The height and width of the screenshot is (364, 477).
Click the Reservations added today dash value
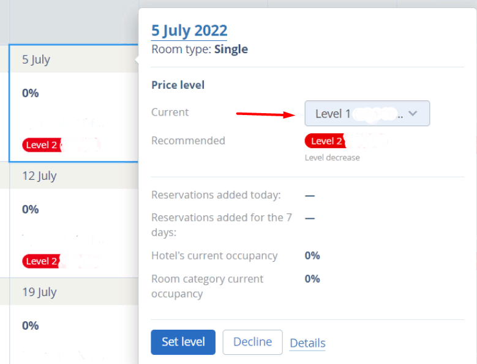coord(310,196)
